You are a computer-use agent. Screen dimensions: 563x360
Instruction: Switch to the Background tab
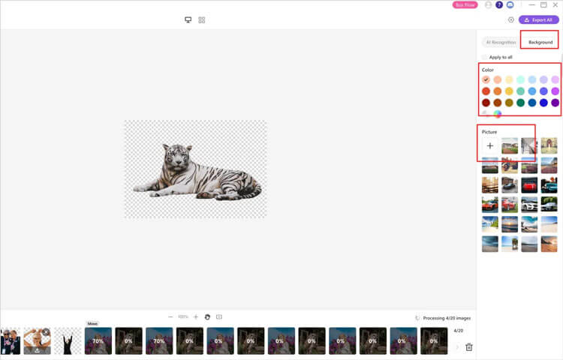coord(540,42)
